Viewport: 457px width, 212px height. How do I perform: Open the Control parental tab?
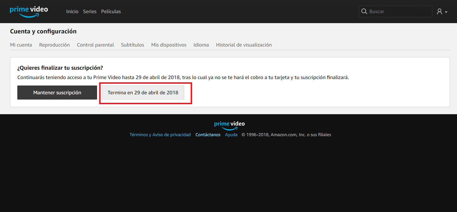click(95, 45)
